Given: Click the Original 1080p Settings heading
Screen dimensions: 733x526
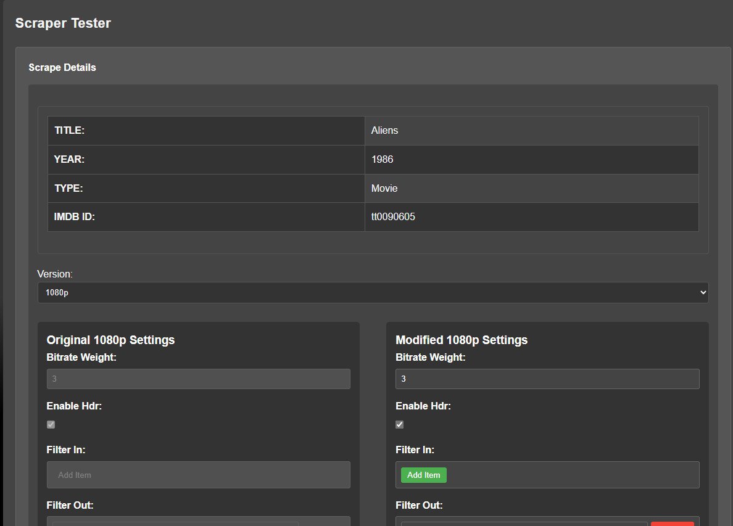Looking at the screenshot, I should click(111, 340).
